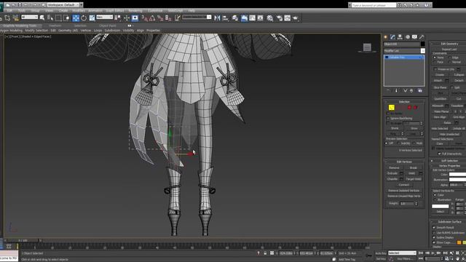This screenshot has width=466, height=262.
Task: Collapse the Selection rollout header
Action: click(x=404, y=102)
